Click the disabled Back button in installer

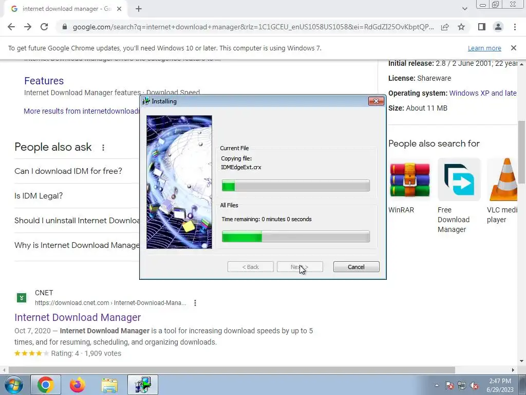[250, 267]
